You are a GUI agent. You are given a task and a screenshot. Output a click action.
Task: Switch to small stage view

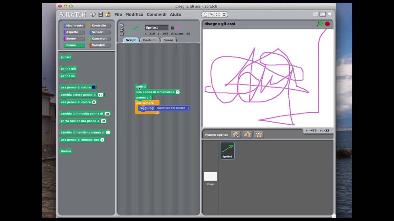[x=316, y=14]
